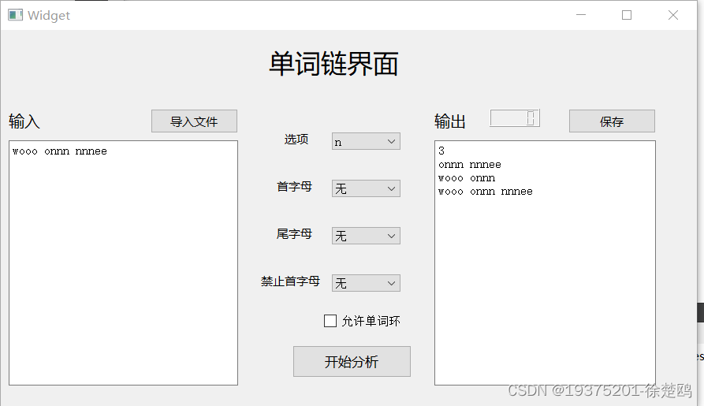Click the 输出 label
This screenshot has width=704, height=406.
(450, 121)
